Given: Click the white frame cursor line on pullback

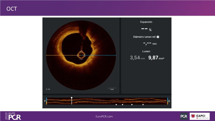Looking at the screenshot, I should pos(71,101).
